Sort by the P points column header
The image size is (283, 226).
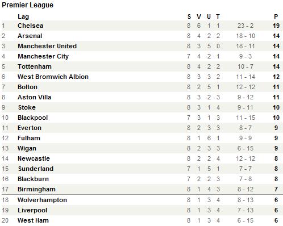[x=276, y=16]
